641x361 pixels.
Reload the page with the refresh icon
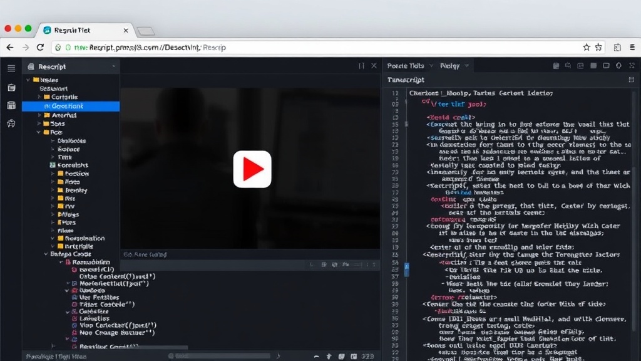coord(40,48)
